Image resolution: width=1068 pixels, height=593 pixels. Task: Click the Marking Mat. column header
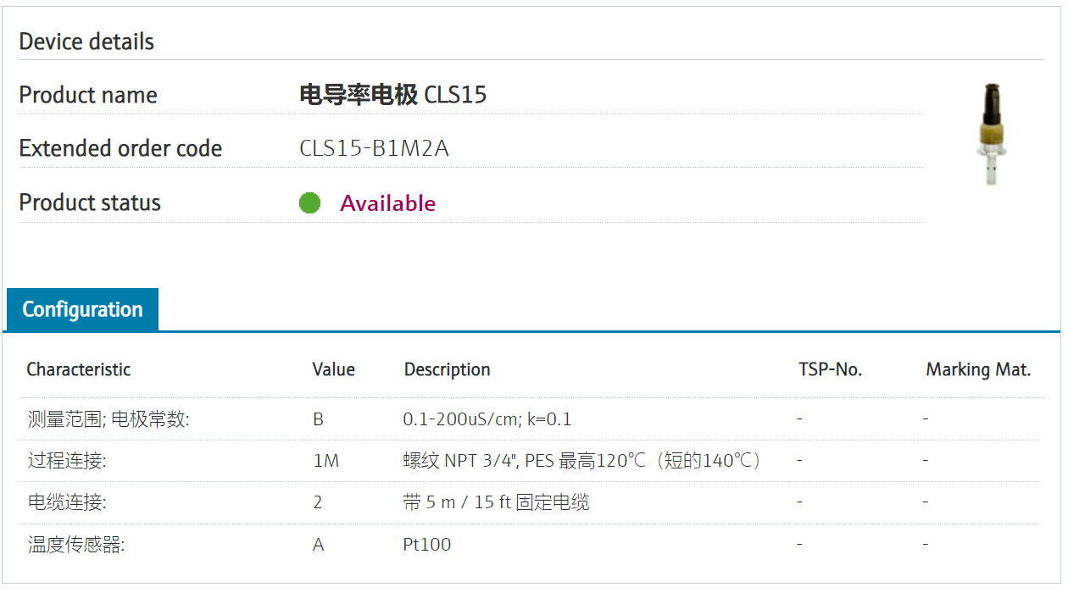click(x=978, y=369)
